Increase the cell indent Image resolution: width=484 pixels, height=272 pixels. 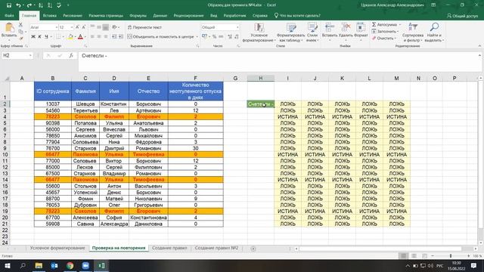click(x=121, y=37)
